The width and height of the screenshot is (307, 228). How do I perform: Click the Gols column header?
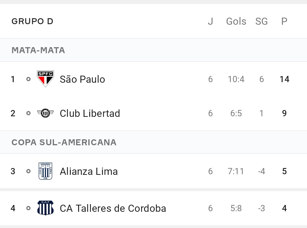click(236, 21)
